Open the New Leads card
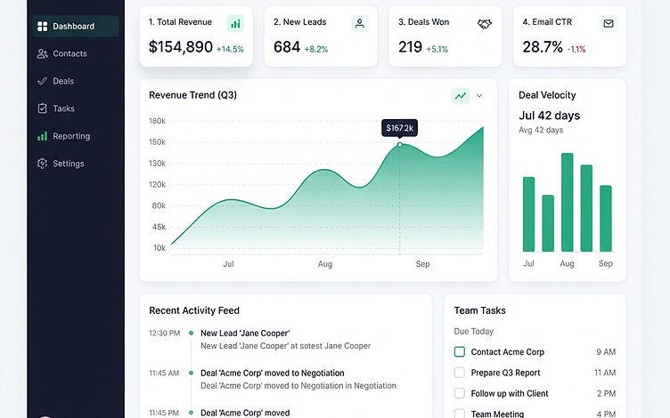Screen dimensions: 670x418 pyautogui.click(x=321, y=36)
